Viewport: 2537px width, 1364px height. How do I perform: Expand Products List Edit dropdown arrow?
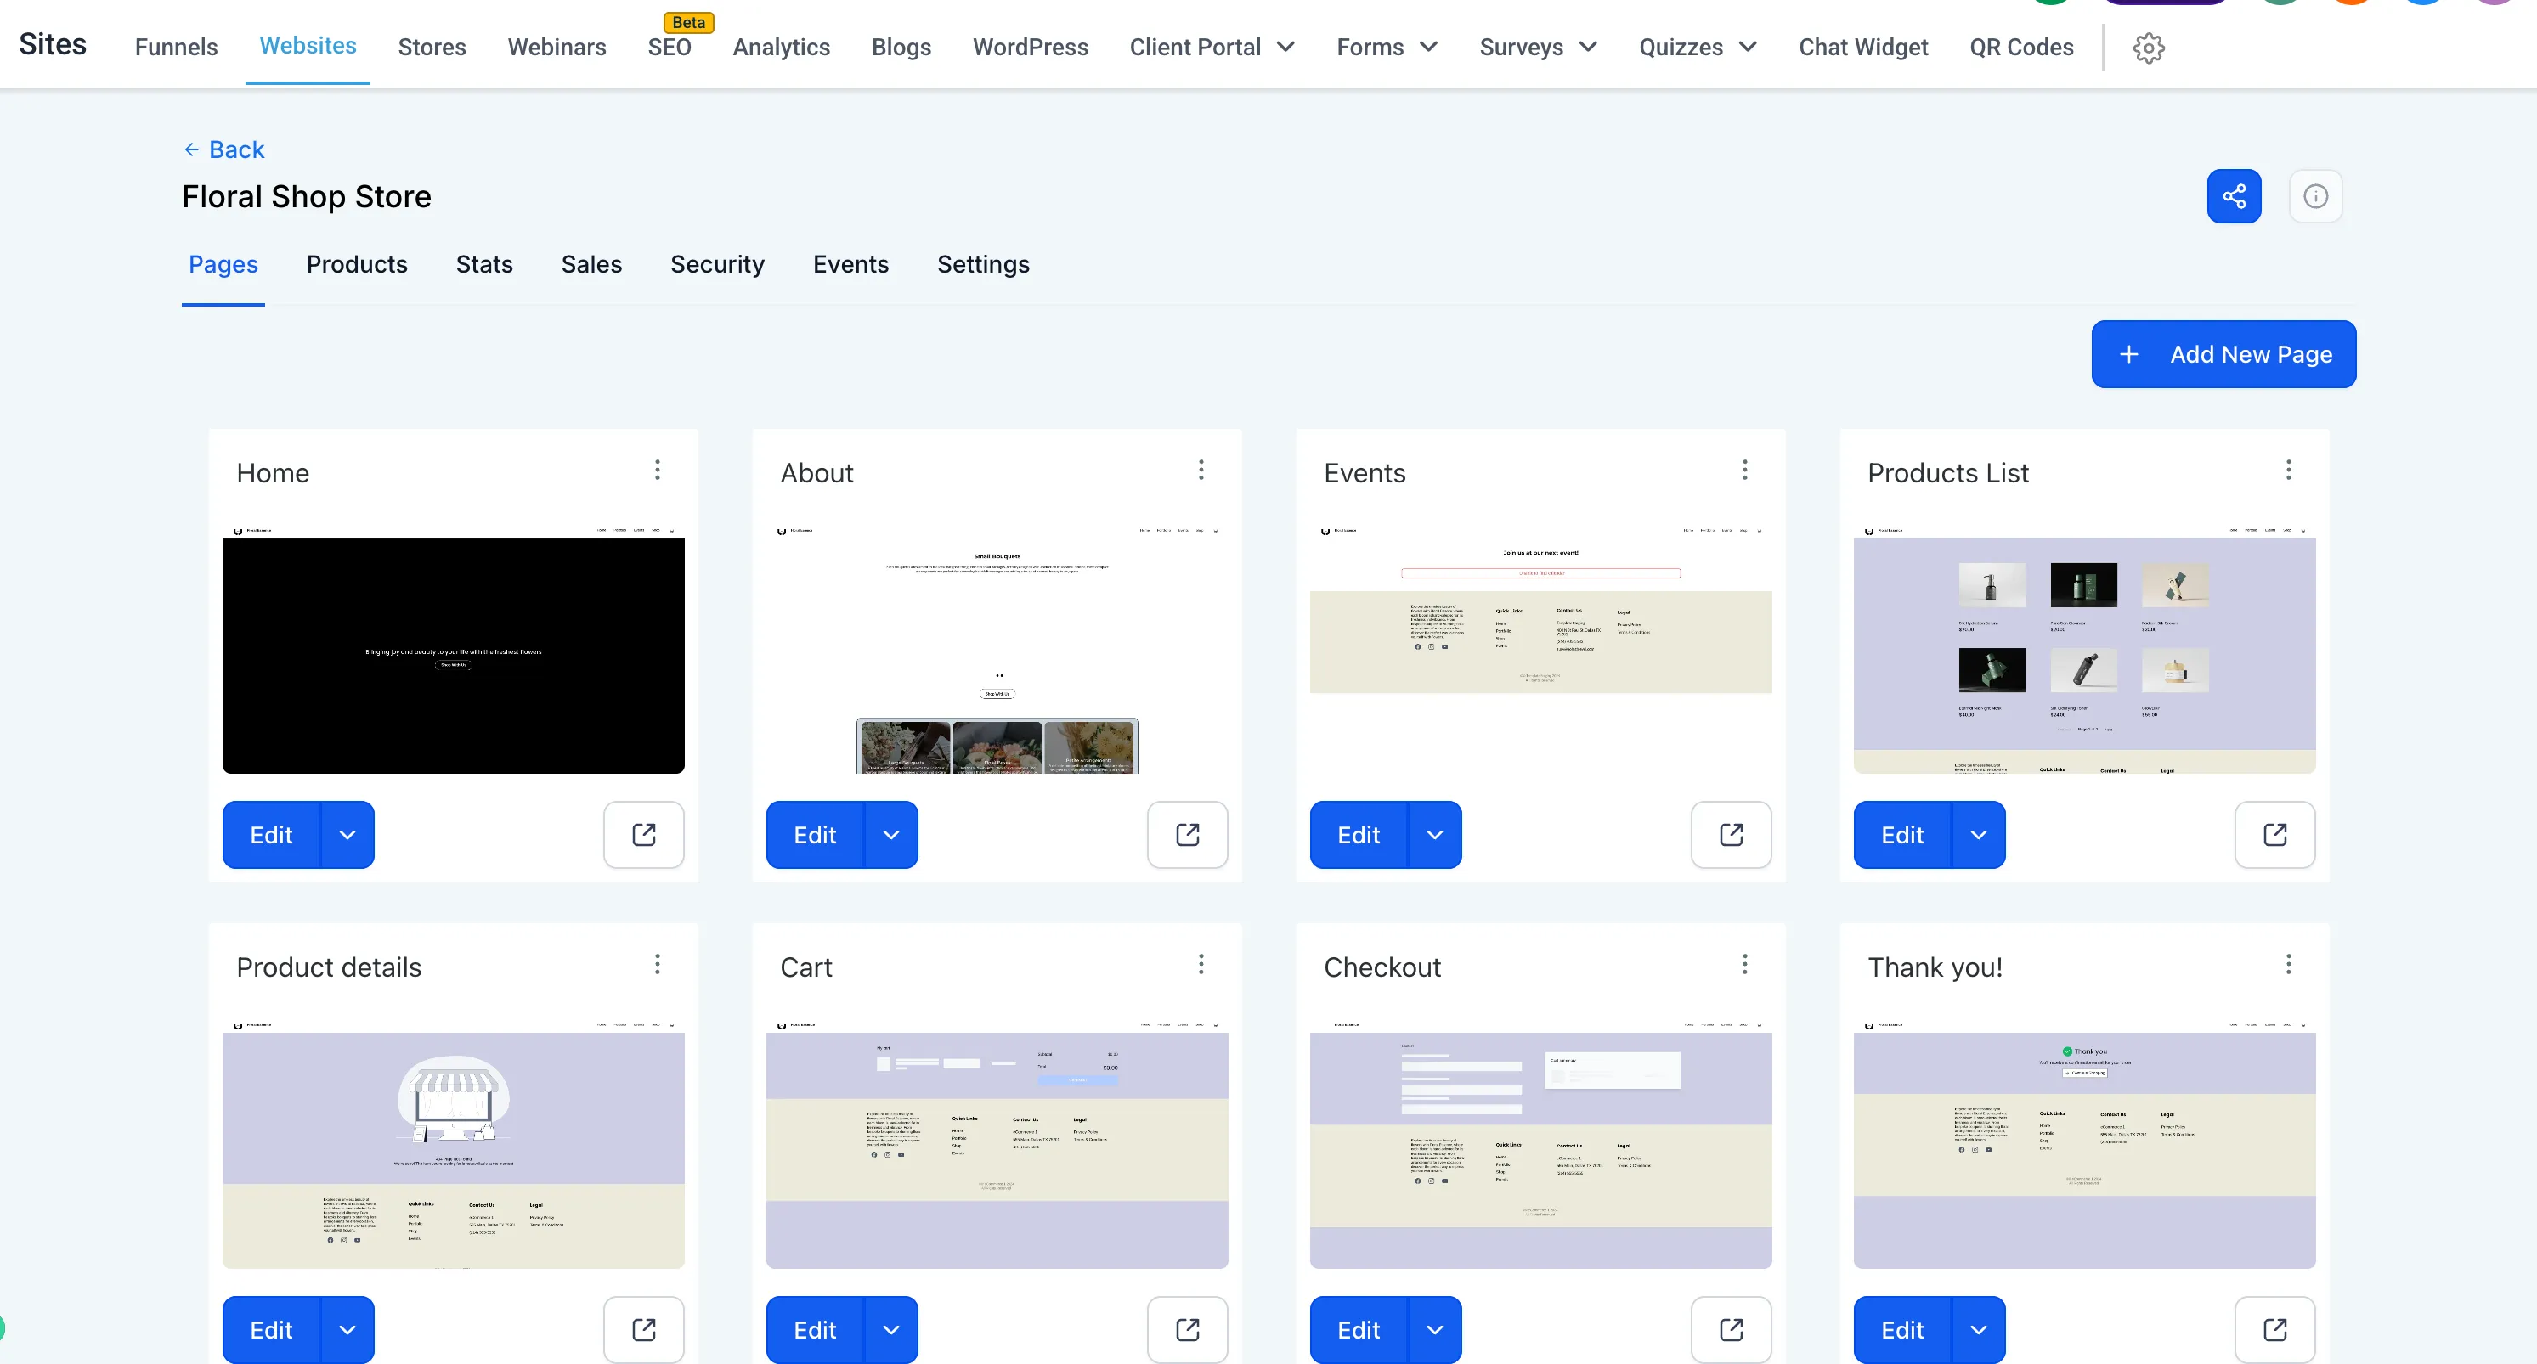click(x=1978, y=834)
